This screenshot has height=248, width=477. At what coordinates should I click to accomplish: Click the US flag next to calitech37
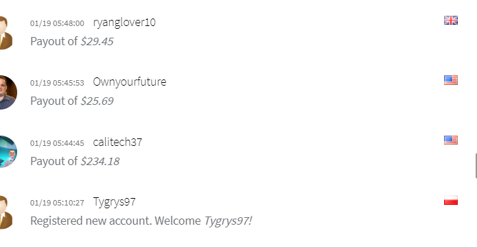point(451,140)
